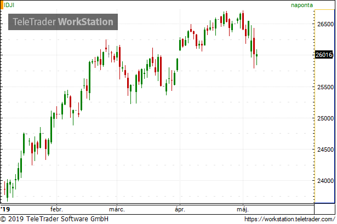Click the 24500 price axis label
The width and height of the screenshot is (337, 224).
(325, 150)
